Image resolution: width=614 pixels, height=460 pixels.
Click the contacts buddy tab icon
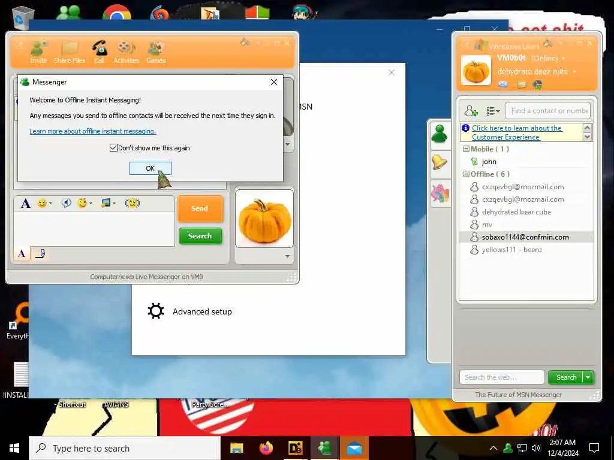pos(440,135)
